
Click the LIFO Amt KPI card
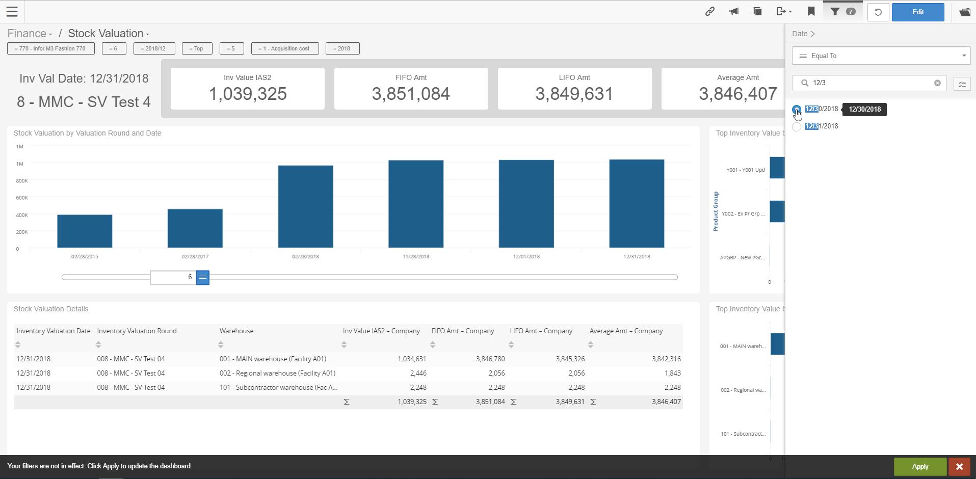[x=575, y=89]
